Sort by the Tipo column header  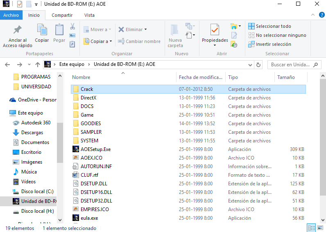(x=250, y=77)
